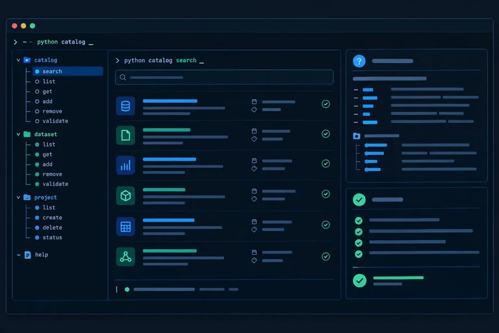Open the project status command

tap(52, 237)
